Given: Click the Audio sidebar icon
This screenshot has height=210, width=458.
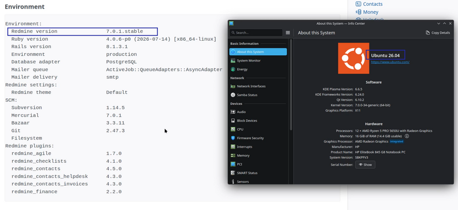Looking at the screenshot, I should pyautogui.click(x=233, y=112).
